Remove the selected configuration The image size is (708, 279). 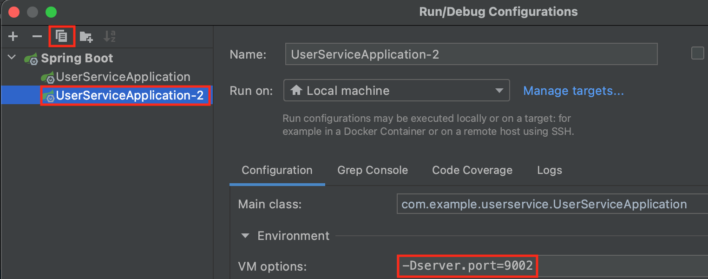tap(37, 37)
